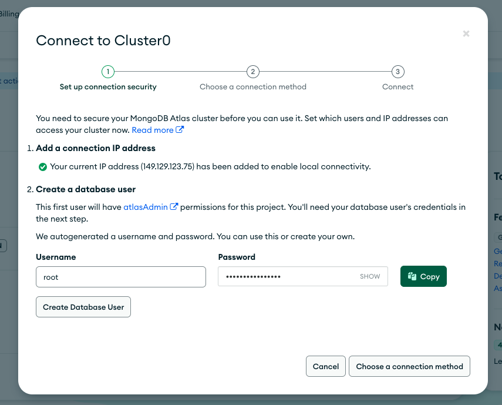Copy the autogenerated password

423,276
